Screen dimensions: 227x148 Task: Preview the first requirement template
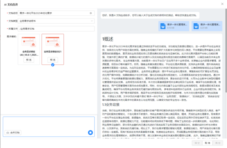click(x=29, y=60)
